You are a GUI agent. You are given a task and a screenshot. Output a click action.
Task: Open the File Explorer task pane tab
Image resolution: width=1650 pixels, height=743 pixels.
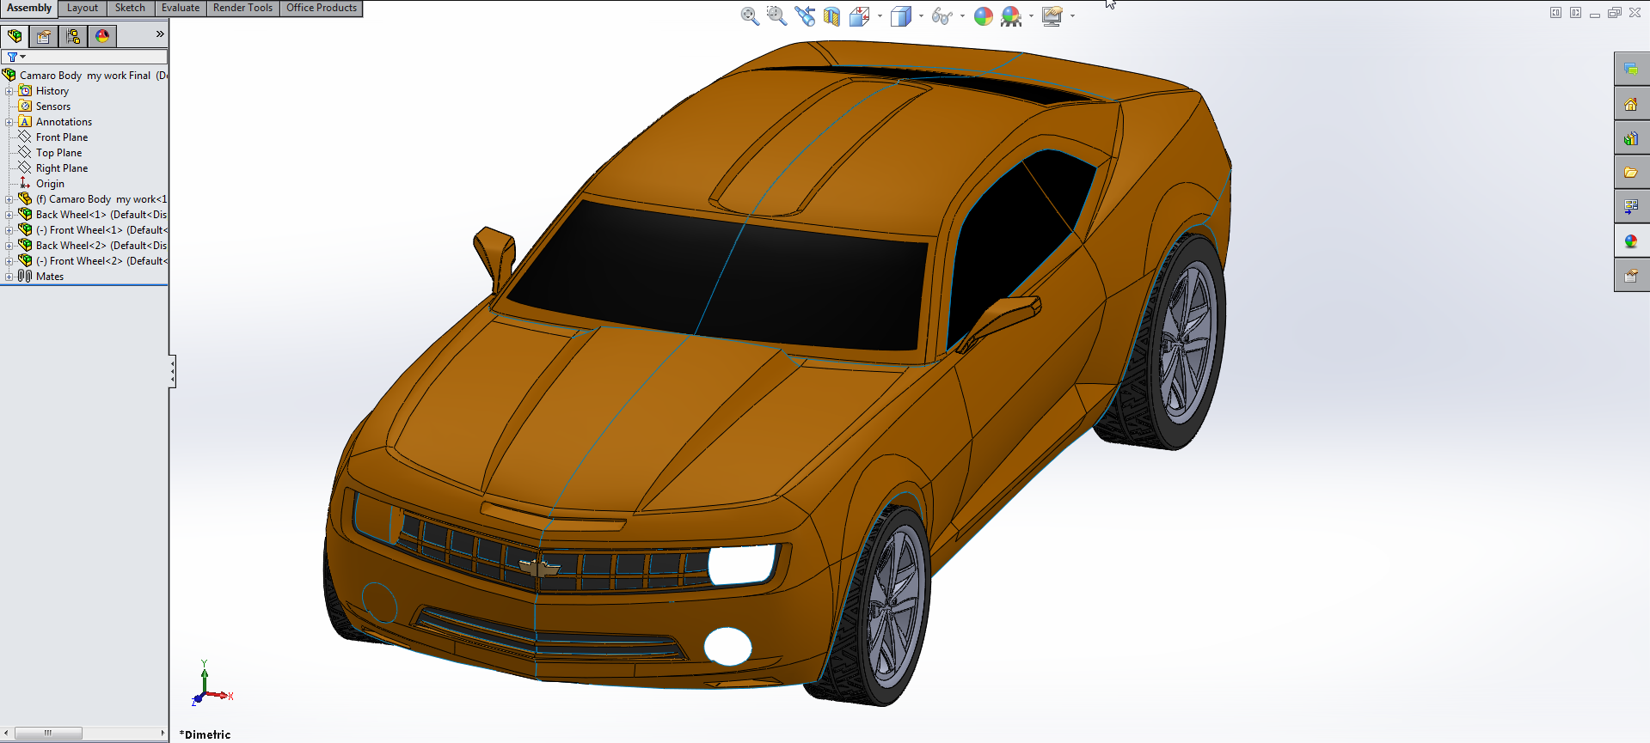coord(1631,173)
